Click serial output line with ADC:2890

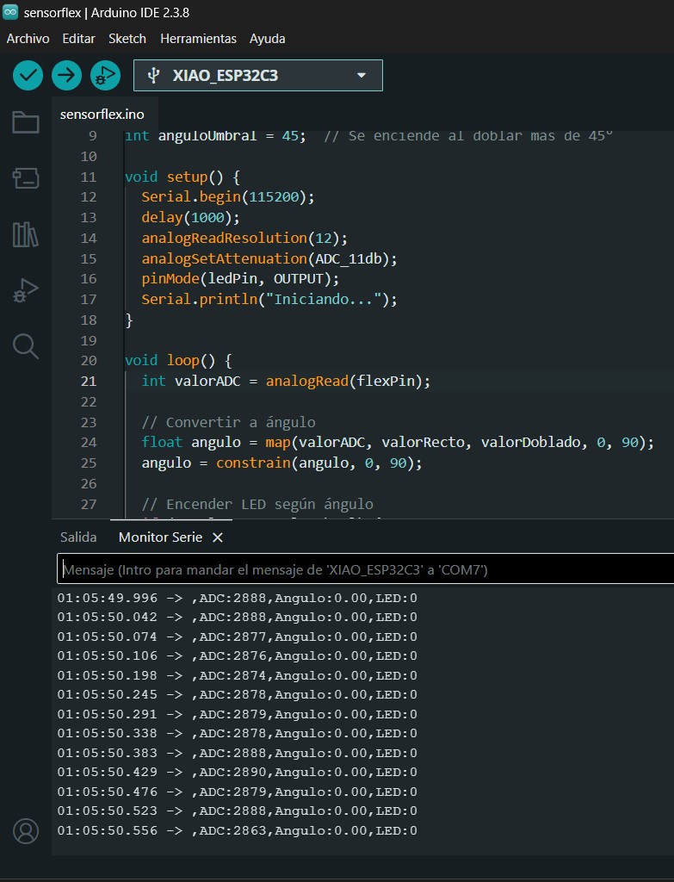(238, 773)
